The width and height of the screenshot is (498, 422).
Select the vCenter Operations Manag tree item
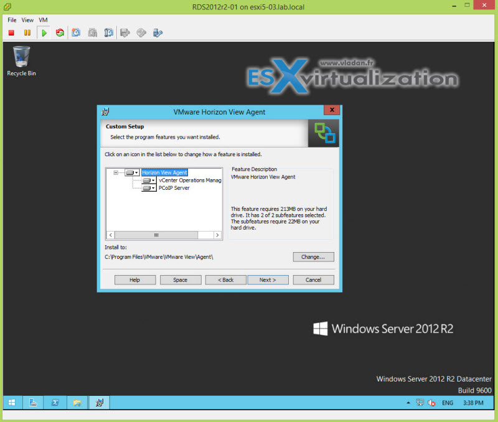(x=190, y=181)
